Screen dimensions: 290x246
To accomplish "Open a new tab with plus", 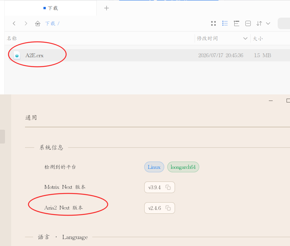I will (106, 8).
